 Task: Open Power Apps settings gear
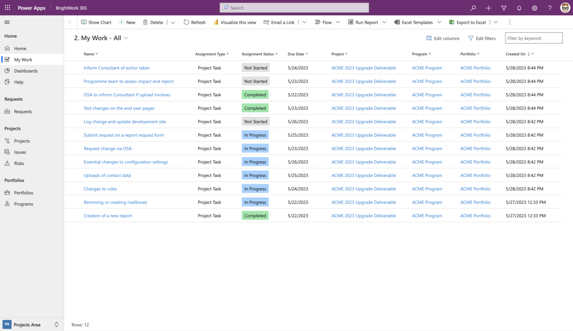(x=535, y=8)
